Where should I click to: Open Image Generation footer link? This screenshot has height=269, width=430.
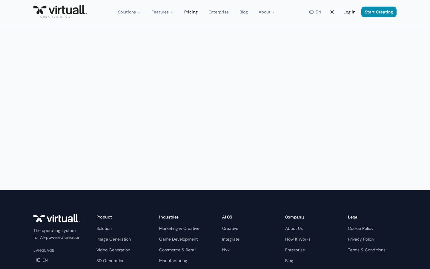113,239
